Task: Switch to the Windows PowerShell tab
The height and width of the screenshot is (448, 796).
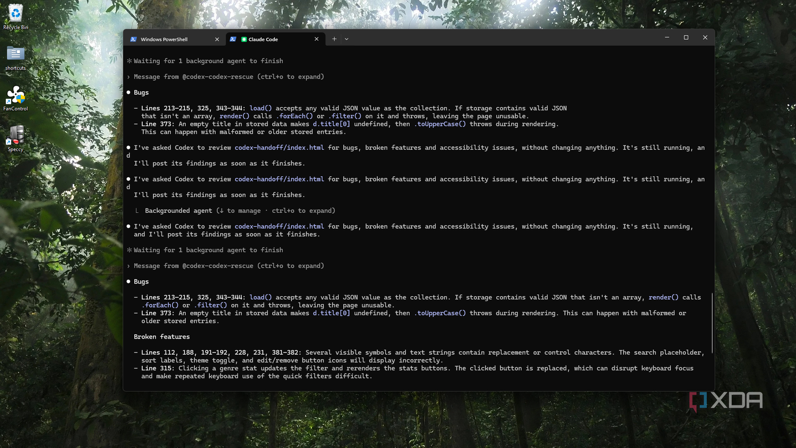Action: coord(175,39)
